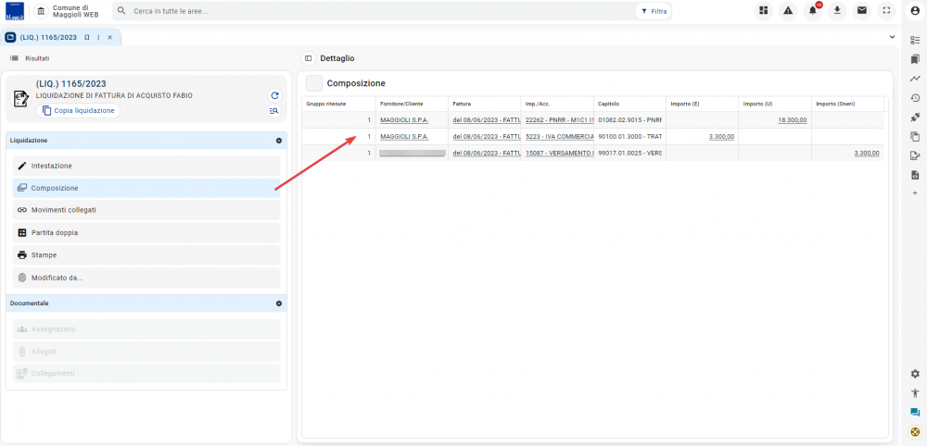This screenshot has height=446, width=927.
Task: Open the 15087 - VERSAMENTO link
Action: pyautogui.click(x=559, y=153)
